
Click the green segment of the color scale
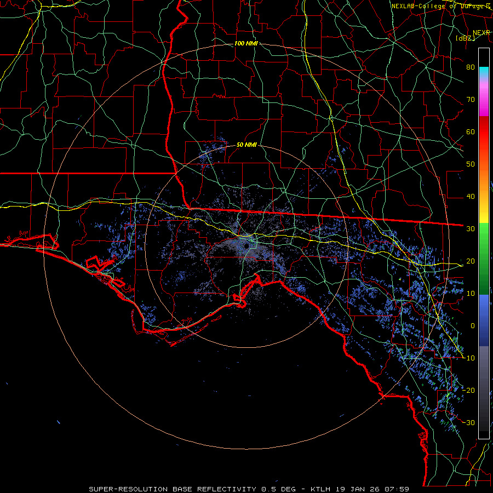[x=484, y=259]
